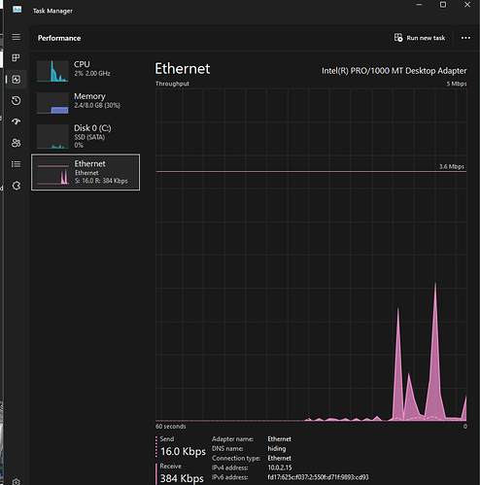Close the Task Manager window
480x485 pixels.
467,5
